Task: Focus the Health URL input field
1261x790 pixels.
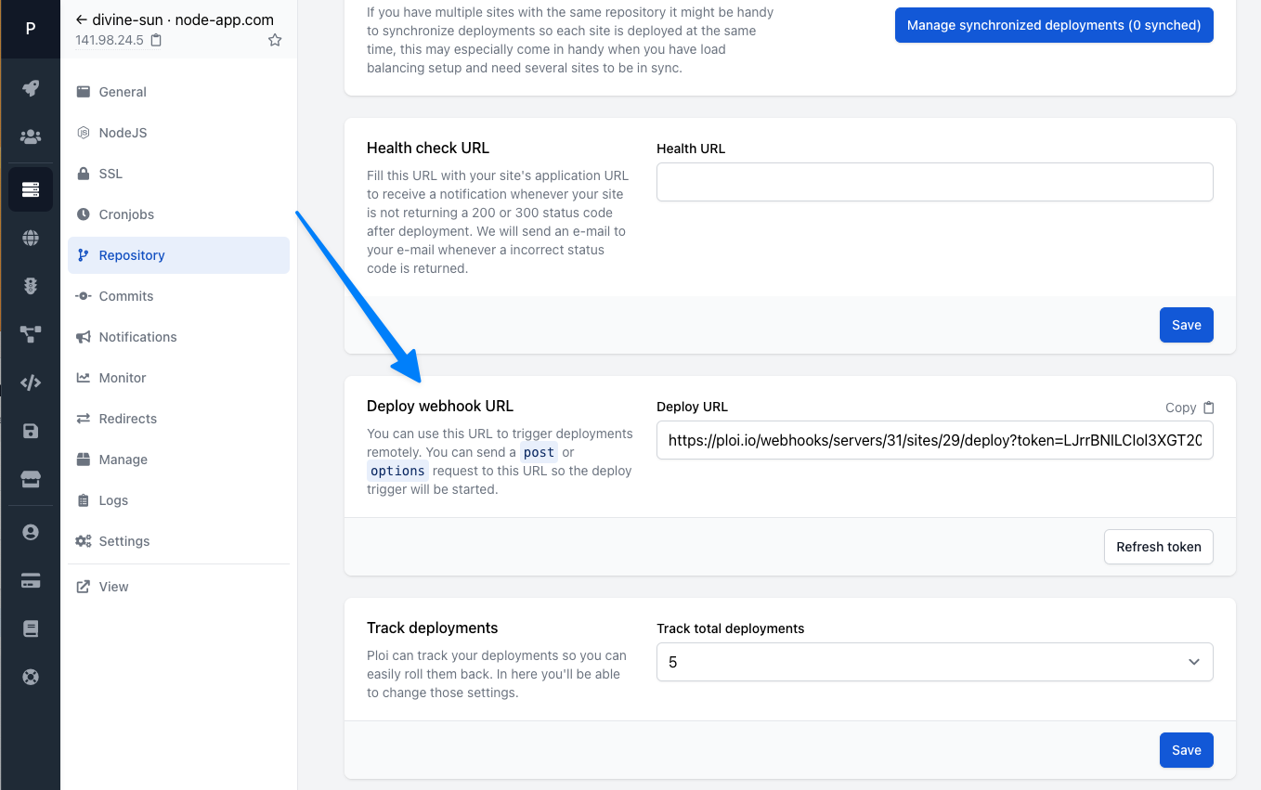Action: tap(934, 182)
